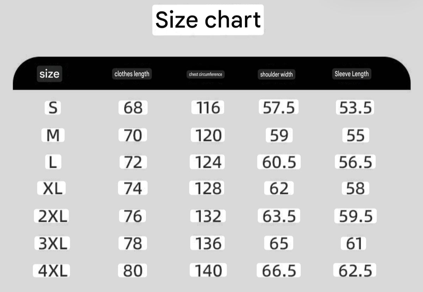Select the 'size' column header

49,74
